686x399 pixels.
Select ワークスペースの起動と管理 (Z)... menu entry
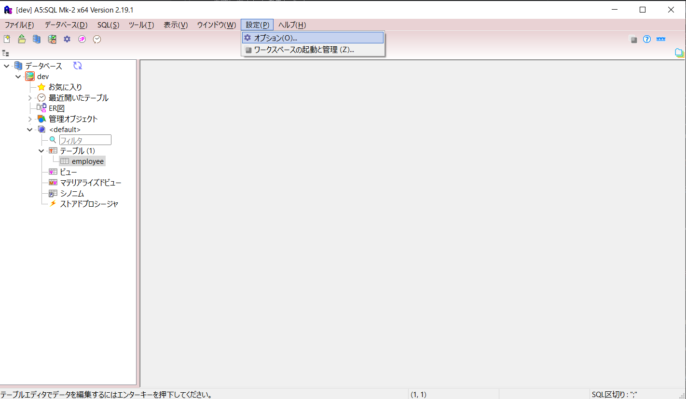click(304, 50)
